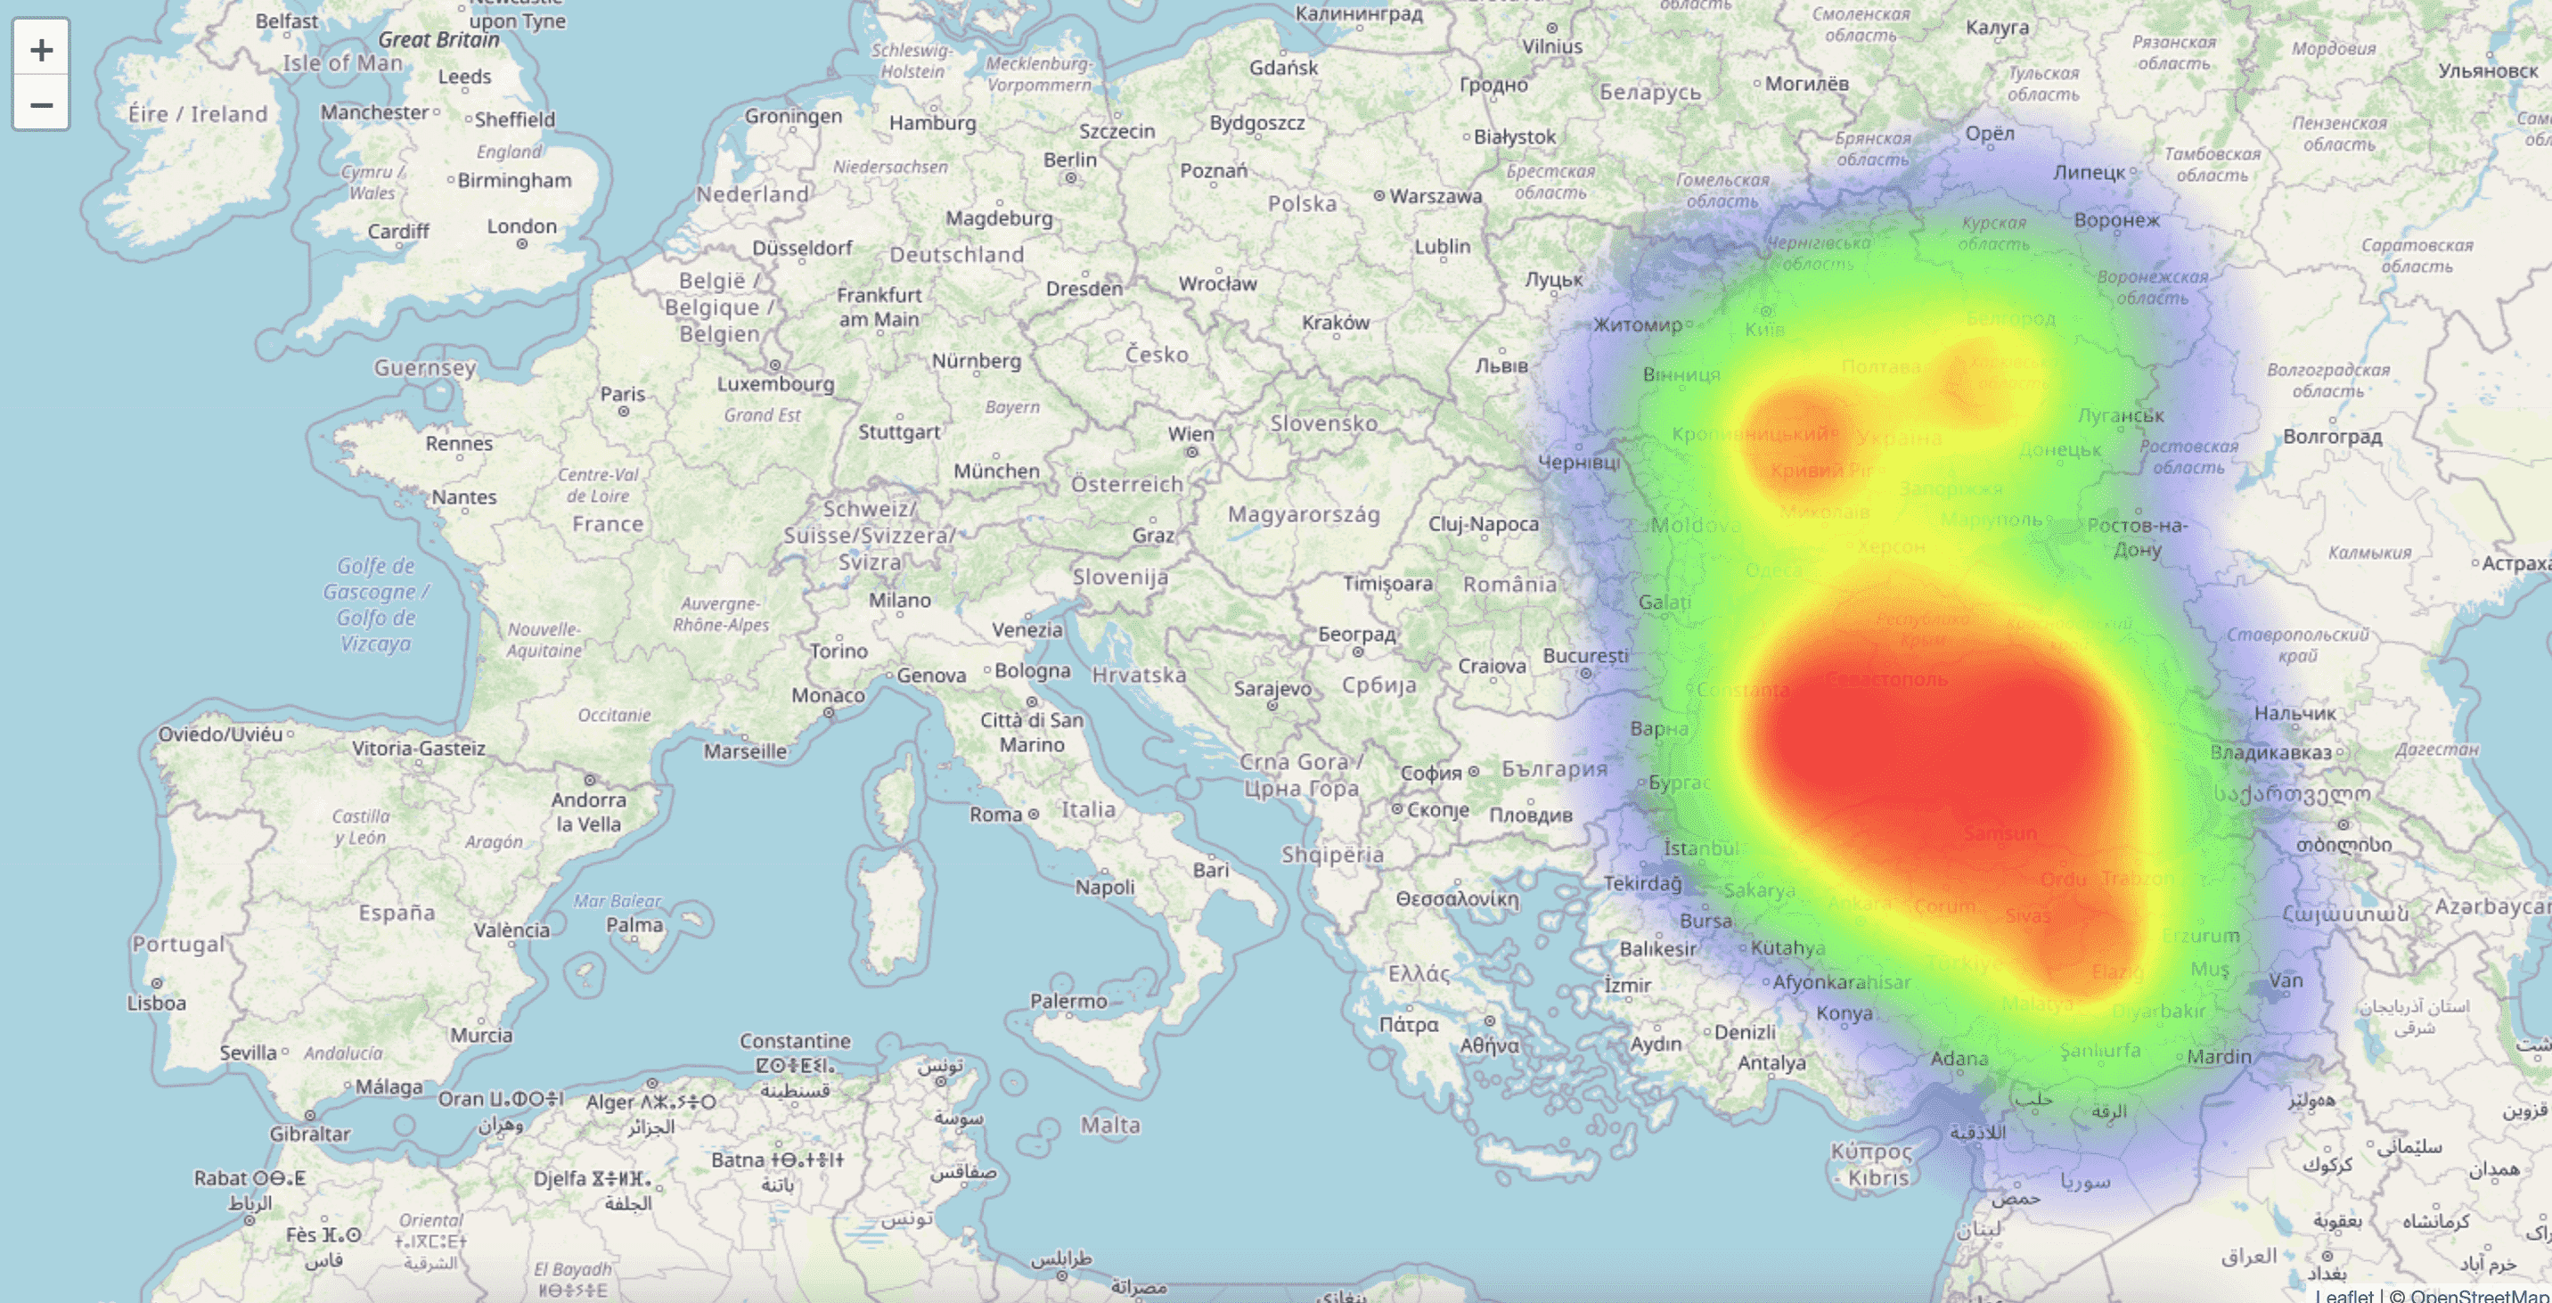Image resolution: width=2552 pixels, height=1303 pixels.
Task: Click the İzmir city label
Action: pyautogui.click(x=1628, y=985)
